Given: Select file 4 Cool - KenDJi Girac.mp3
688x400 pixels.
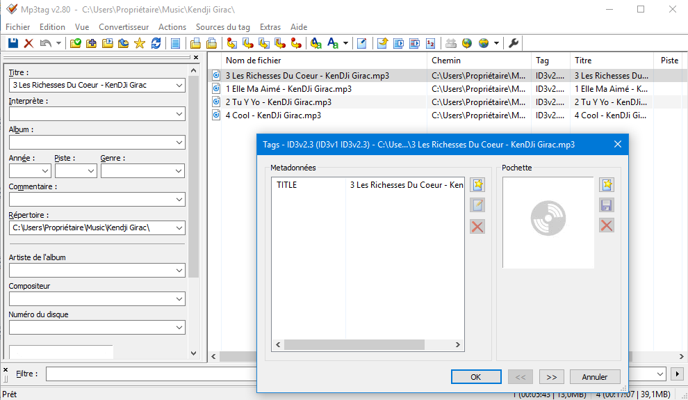Looking at the screenshot, I should tap(273, 115).
